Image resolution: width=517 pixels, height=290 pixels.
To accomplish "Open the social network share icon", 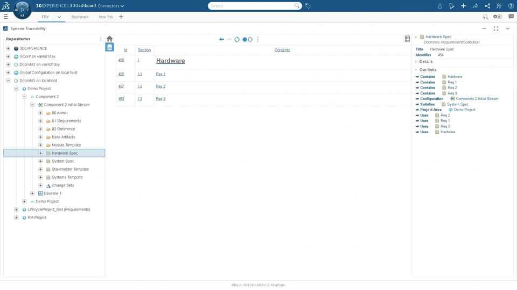I will 487,6.
